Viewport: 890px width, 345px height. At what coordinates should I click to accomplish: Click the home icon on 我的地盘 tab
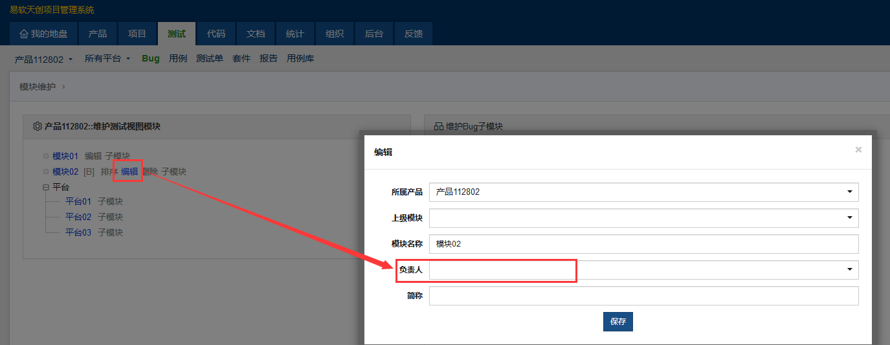coord(24,34)
